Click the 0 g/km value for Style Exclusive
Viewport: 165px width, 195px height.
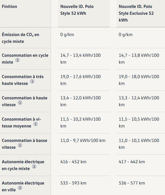tap(126, 35)
